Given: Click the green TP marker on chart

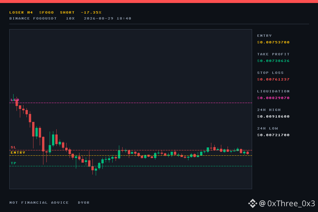Looking at the screenshot, I should pyautogui.click(x=13, y=163).
